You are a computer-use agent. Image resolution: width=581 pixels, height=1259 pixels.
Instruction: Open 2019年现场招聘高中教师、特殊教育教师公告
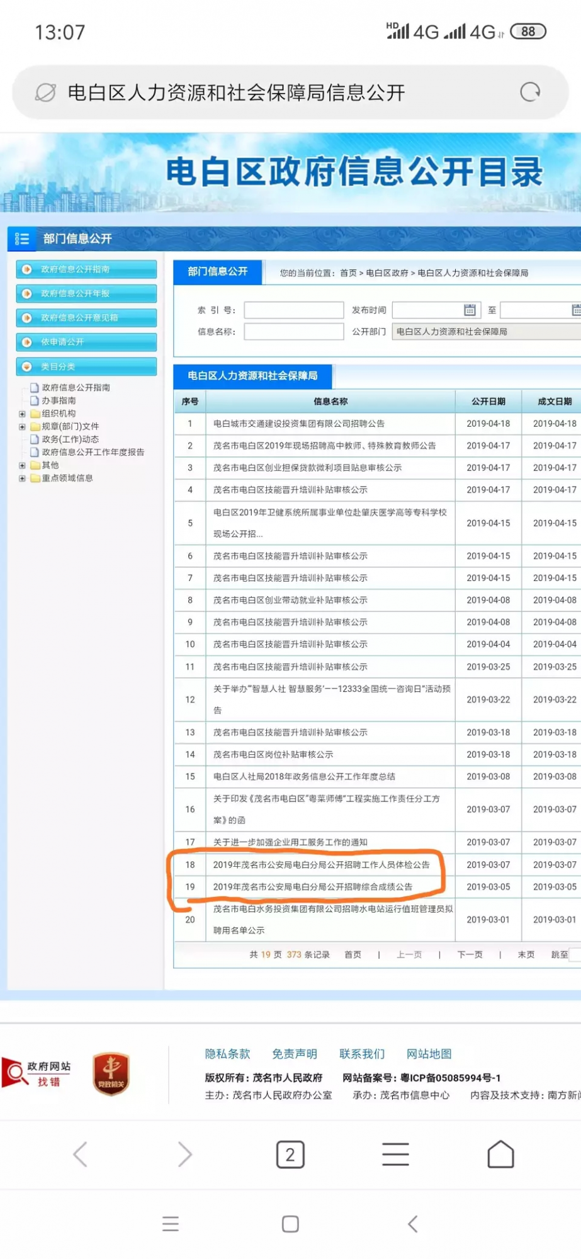(325, 446)
